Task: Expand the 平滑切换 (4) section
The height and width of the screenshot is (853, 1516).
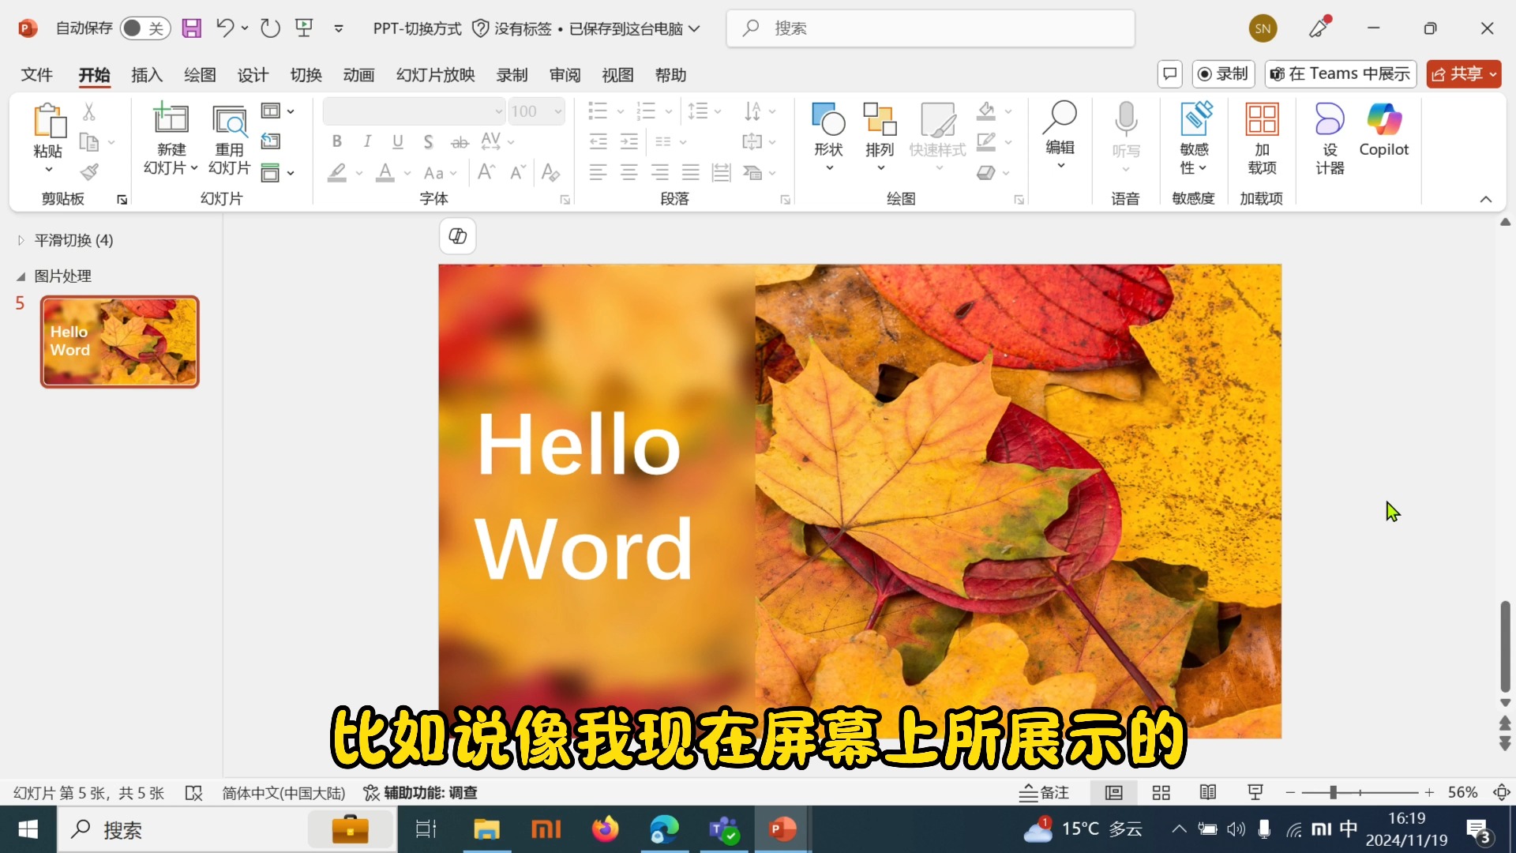Action: click(x=21, y=240)
